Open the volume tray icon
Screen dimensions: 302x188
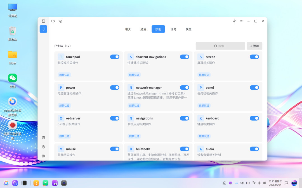[265, 183]
